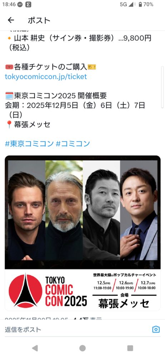The image size is (165, 357).
Task: Tap Android recent apps square
Action: pyautogui.click(x=130, y=348)
